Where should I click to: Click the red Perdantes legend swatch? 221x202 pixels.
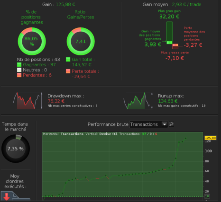coord(19,75)
